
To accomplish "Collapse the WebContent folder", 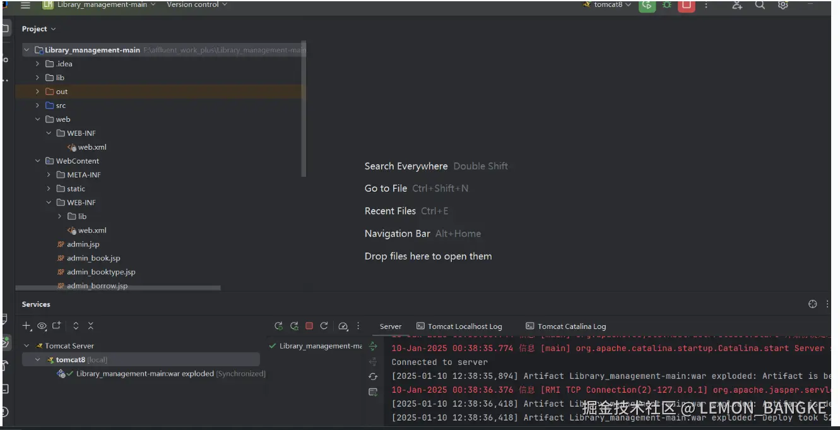I will tap(37, 161).
